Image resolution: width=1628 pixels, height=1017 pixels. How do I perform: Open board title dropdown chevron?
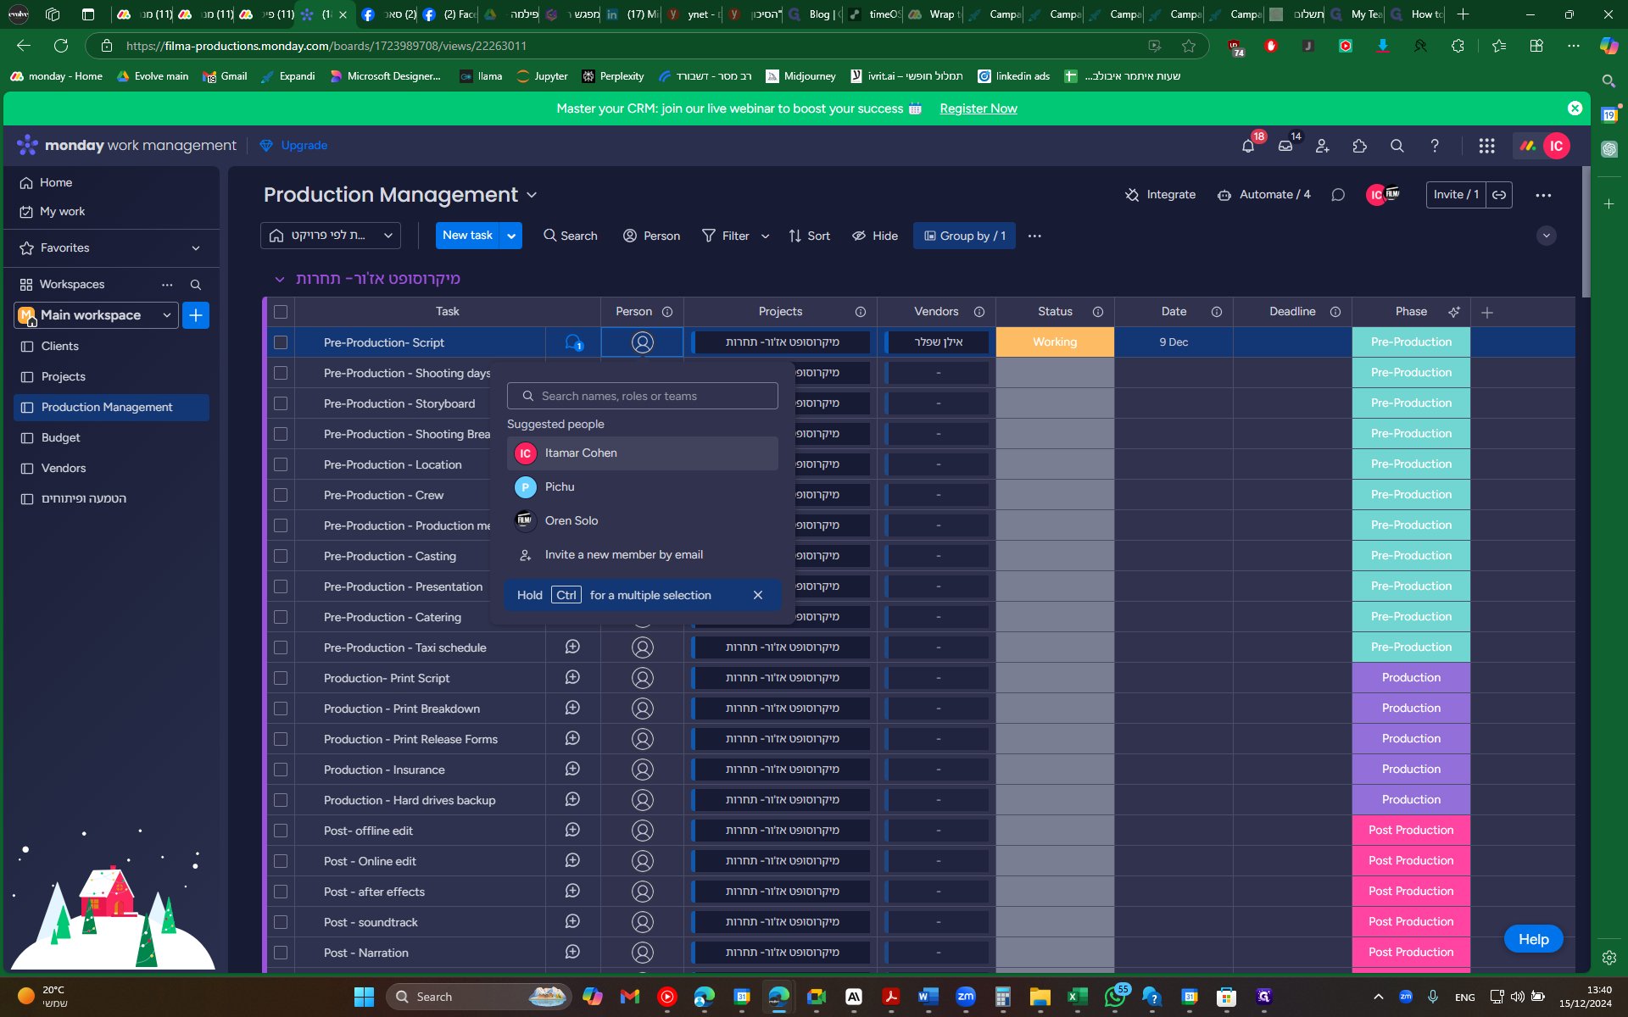532,195
